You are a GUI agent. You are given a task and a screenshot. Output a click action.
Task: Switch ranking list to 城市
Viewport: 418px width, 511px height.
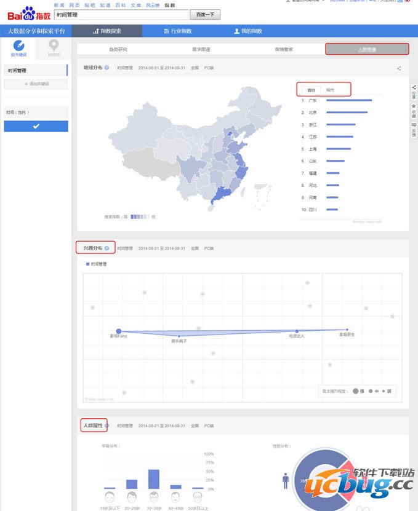point(330,90)
